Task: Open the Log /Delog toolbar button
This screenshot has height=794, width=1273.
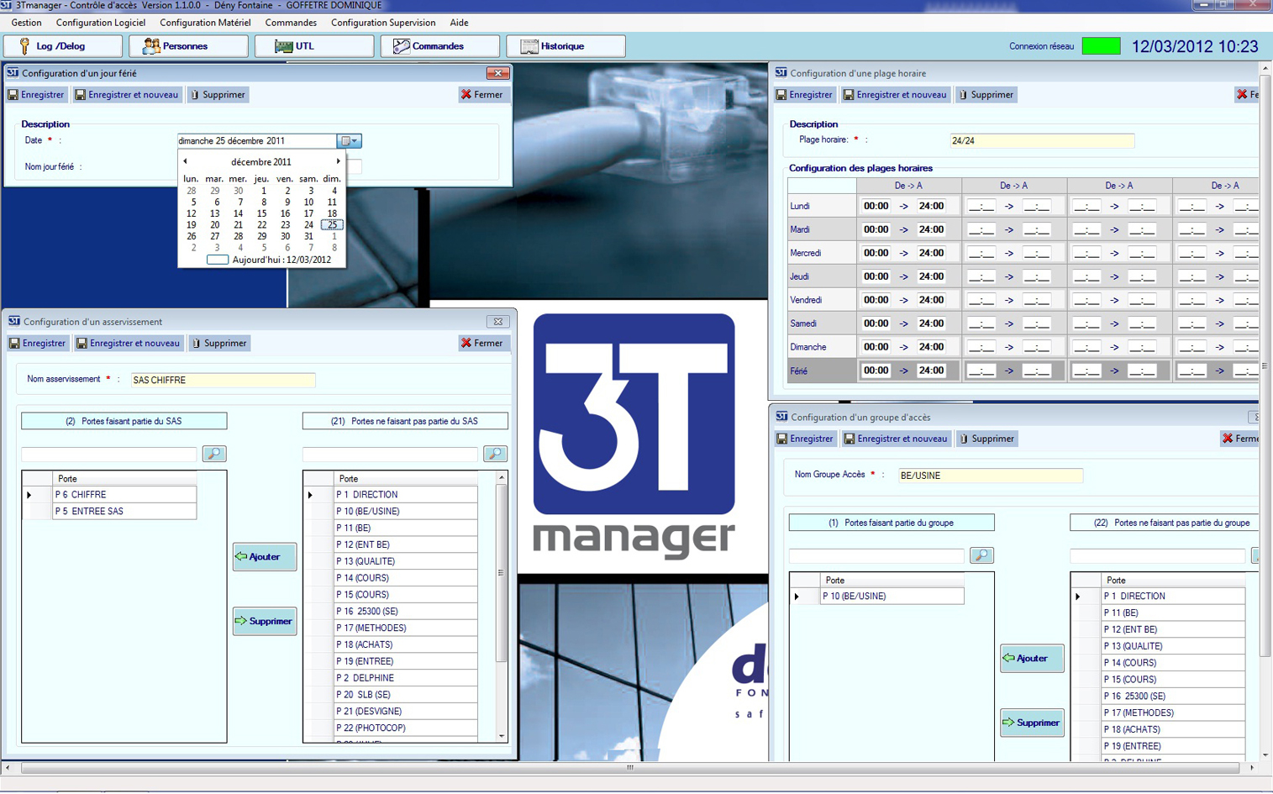Action: pos(63,46)
